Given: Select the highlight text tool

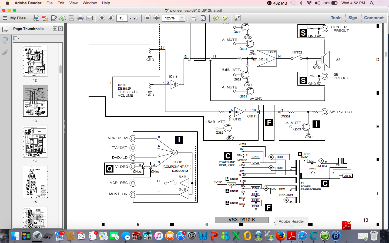Looking at the screenshot, I should coord(224,18).
